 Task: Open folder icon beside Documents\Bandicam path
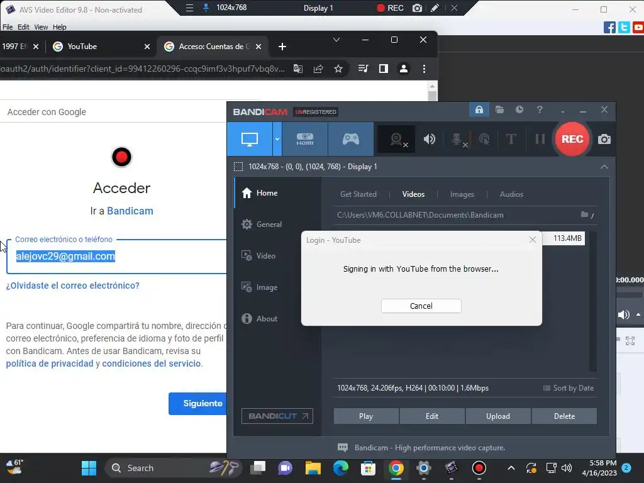(x=584, y=214)
